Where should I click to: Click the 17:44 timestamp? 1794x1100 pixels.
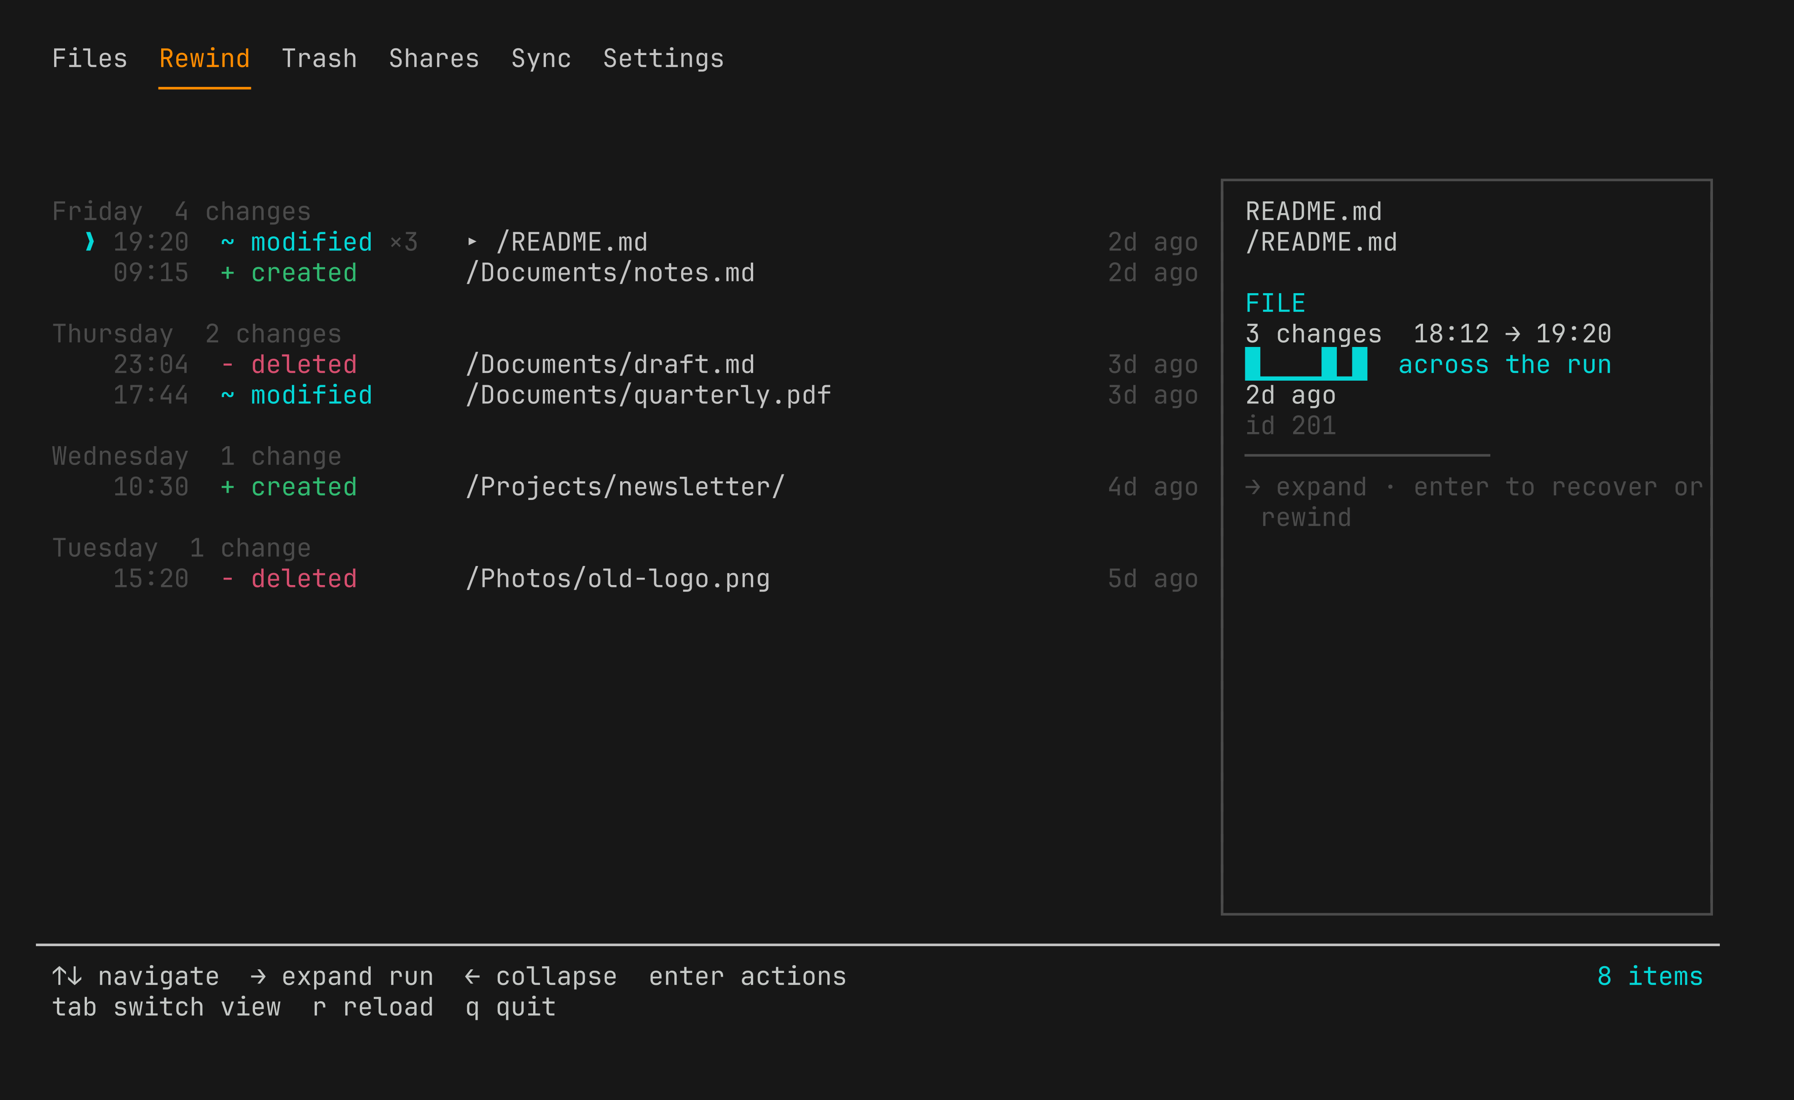[151, 395]
